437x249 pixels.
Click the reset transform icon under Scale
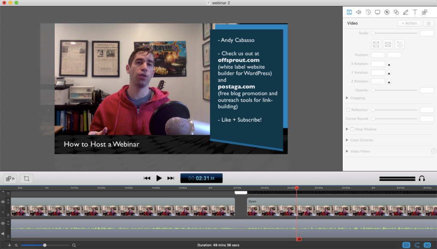tap(399, 44)
